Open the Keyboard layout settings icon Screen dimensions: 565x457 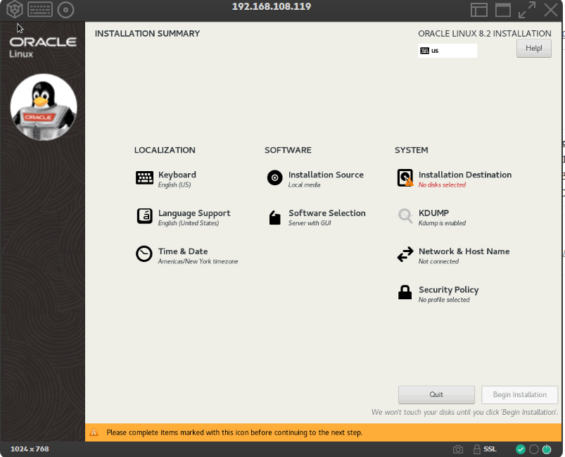(144, 178)
